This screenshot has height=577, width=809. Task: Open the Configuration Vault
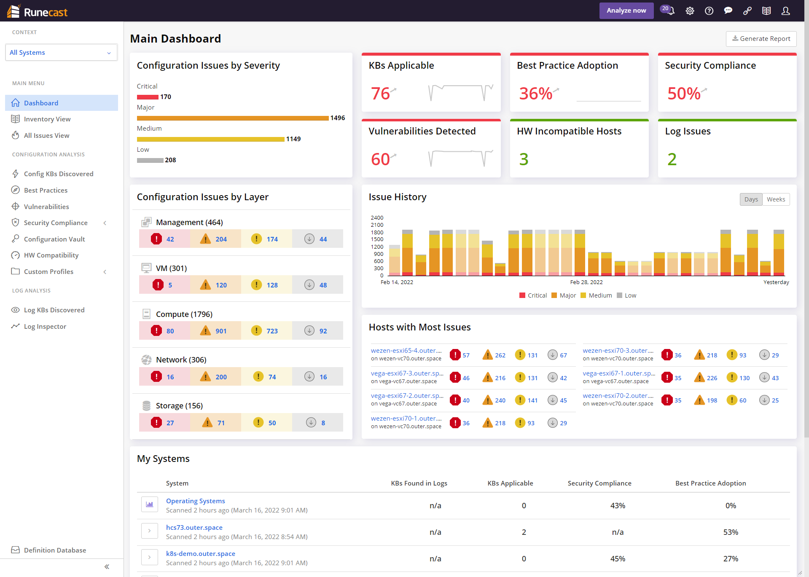pos(55,239)
